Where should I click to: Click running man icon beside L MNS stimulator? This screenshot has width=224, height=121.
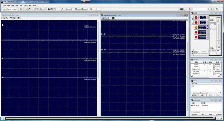(x=192, y=19)
